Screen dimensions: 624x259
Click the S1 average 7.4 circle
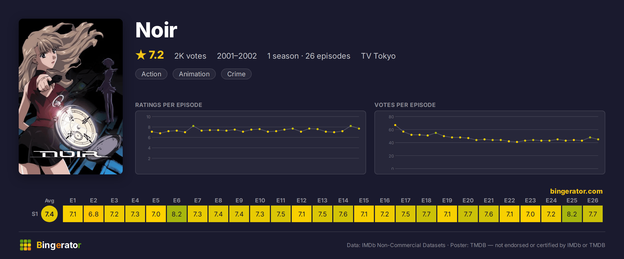point(49,214)
